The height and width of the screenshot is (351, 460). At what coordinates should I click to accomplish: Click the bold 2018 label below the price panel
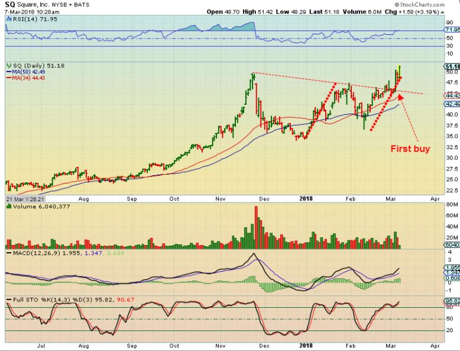tap(306, 199)
